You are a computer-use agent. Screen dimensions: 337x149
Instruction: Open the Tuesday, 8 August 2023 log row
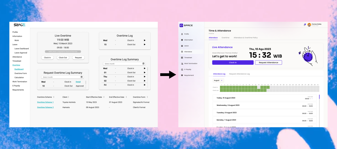[265, 113]
